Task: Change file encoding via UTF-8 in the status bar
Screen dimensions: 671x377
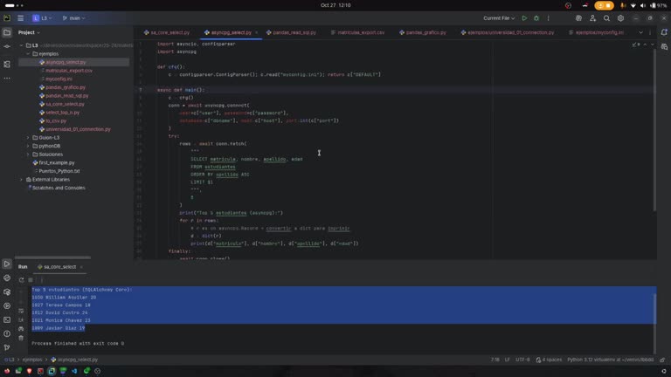Action: click(522, 360)
